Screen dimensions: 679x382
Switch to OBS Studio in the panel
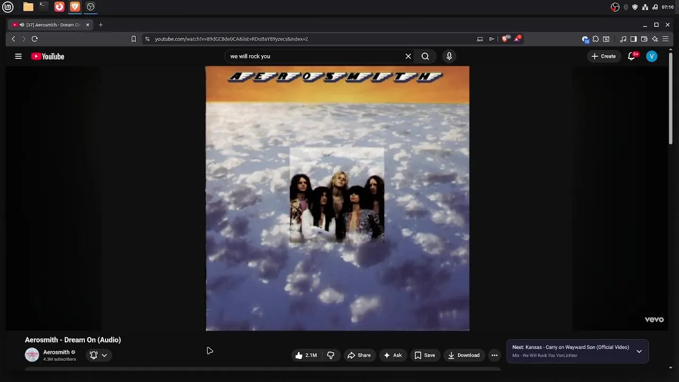(x=91, y=7)
